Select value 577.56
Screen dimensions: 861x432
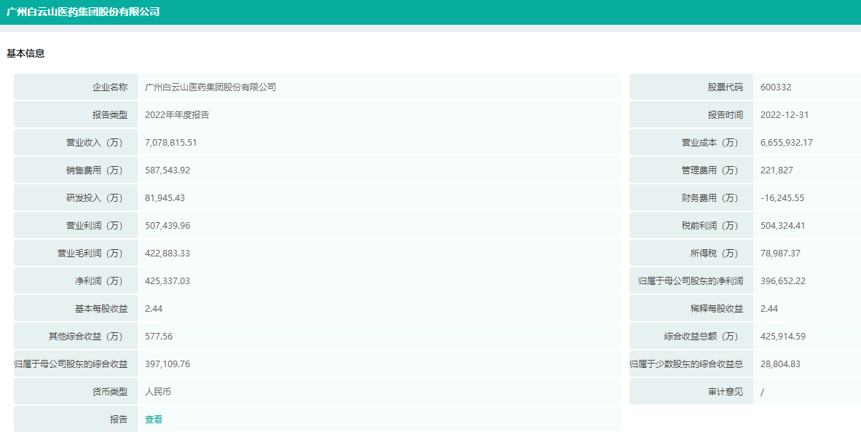159,337
